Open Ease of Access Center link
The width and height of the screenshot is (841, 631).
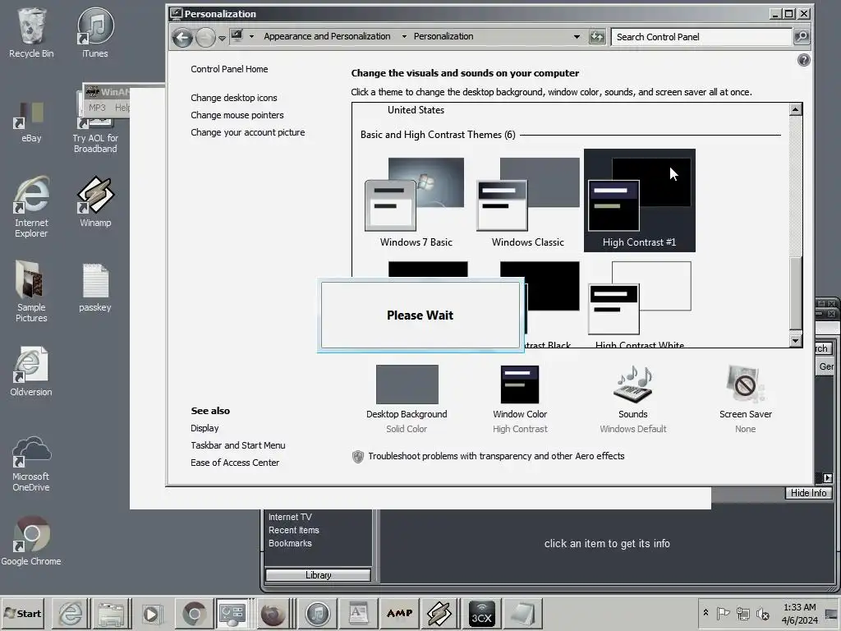click(x=234, y=463)
